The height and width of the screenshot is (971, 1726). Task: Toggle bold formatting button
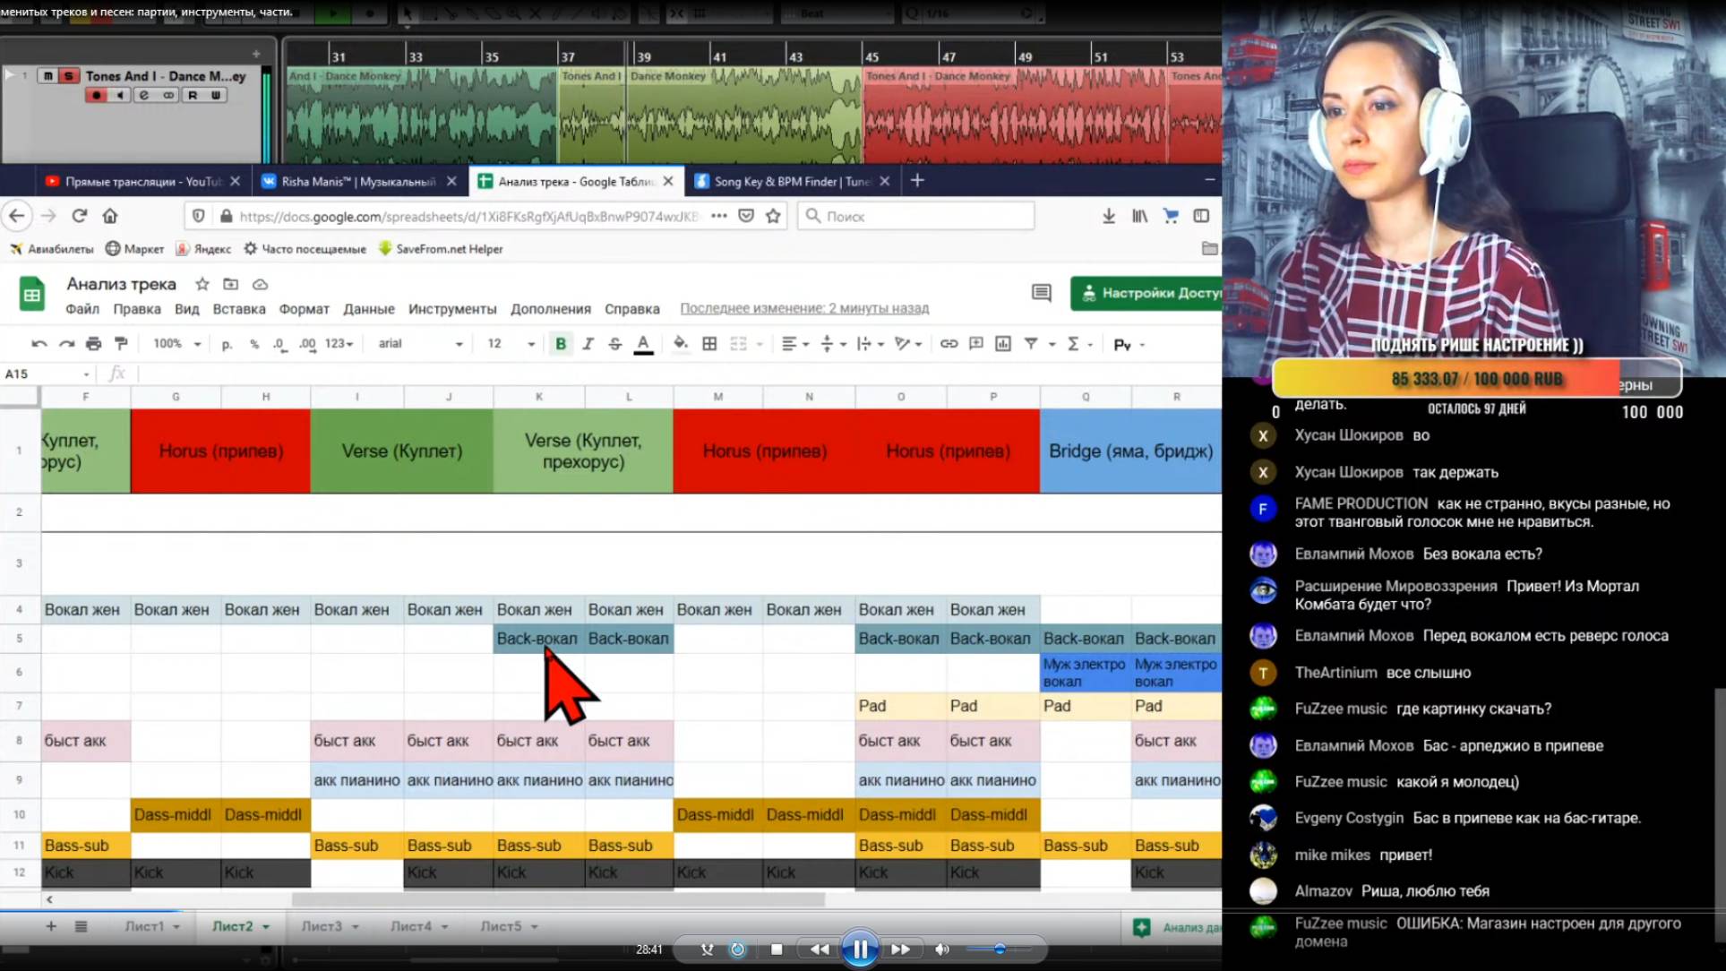click(x=561, y=344)
